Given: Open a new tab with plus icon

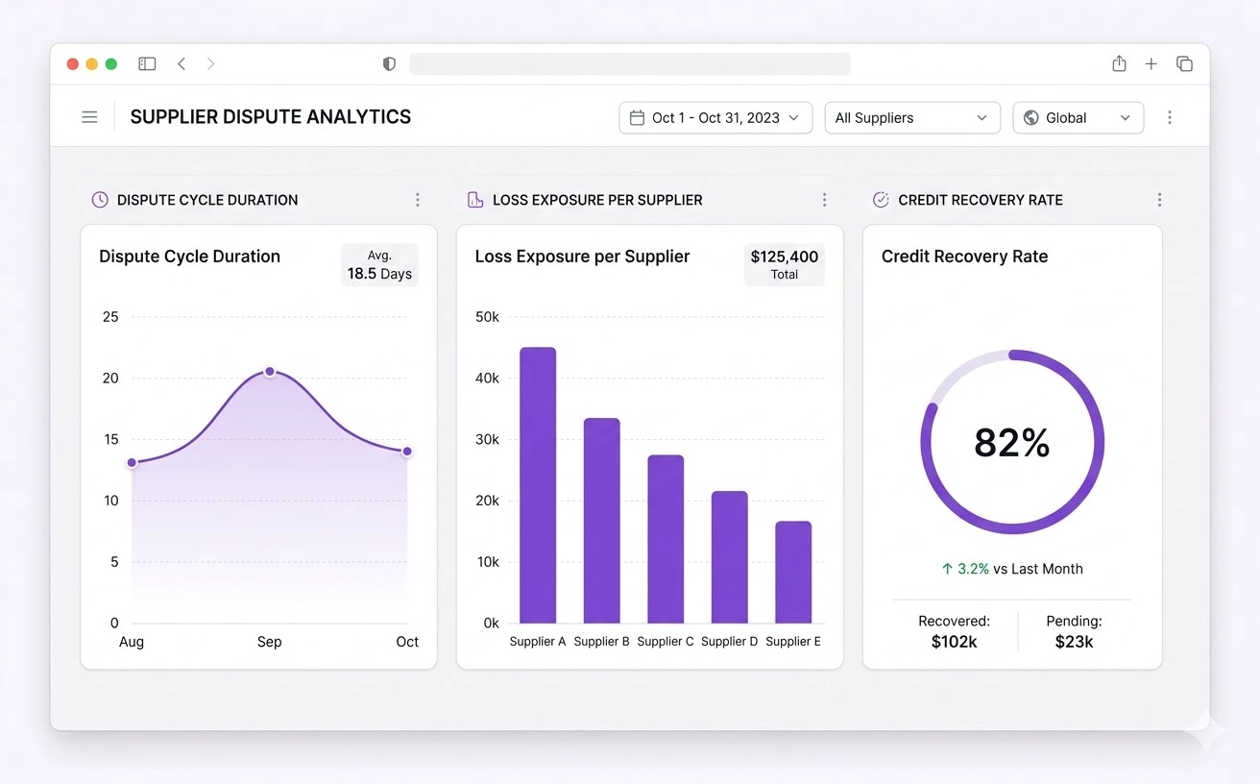Looking at the screenshot, I should (1151, 63).
